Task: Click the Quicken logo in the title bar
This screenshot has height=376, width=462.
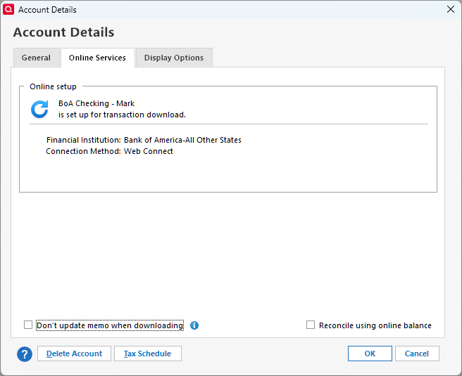Action: pos(8,9)
